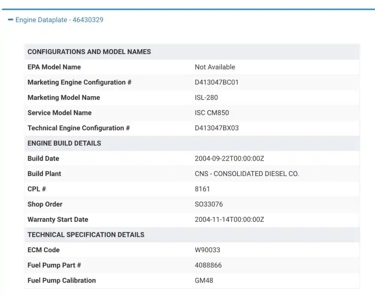Select the Shop Order label
The image size is (375, 298).
(x=45, y=204)
